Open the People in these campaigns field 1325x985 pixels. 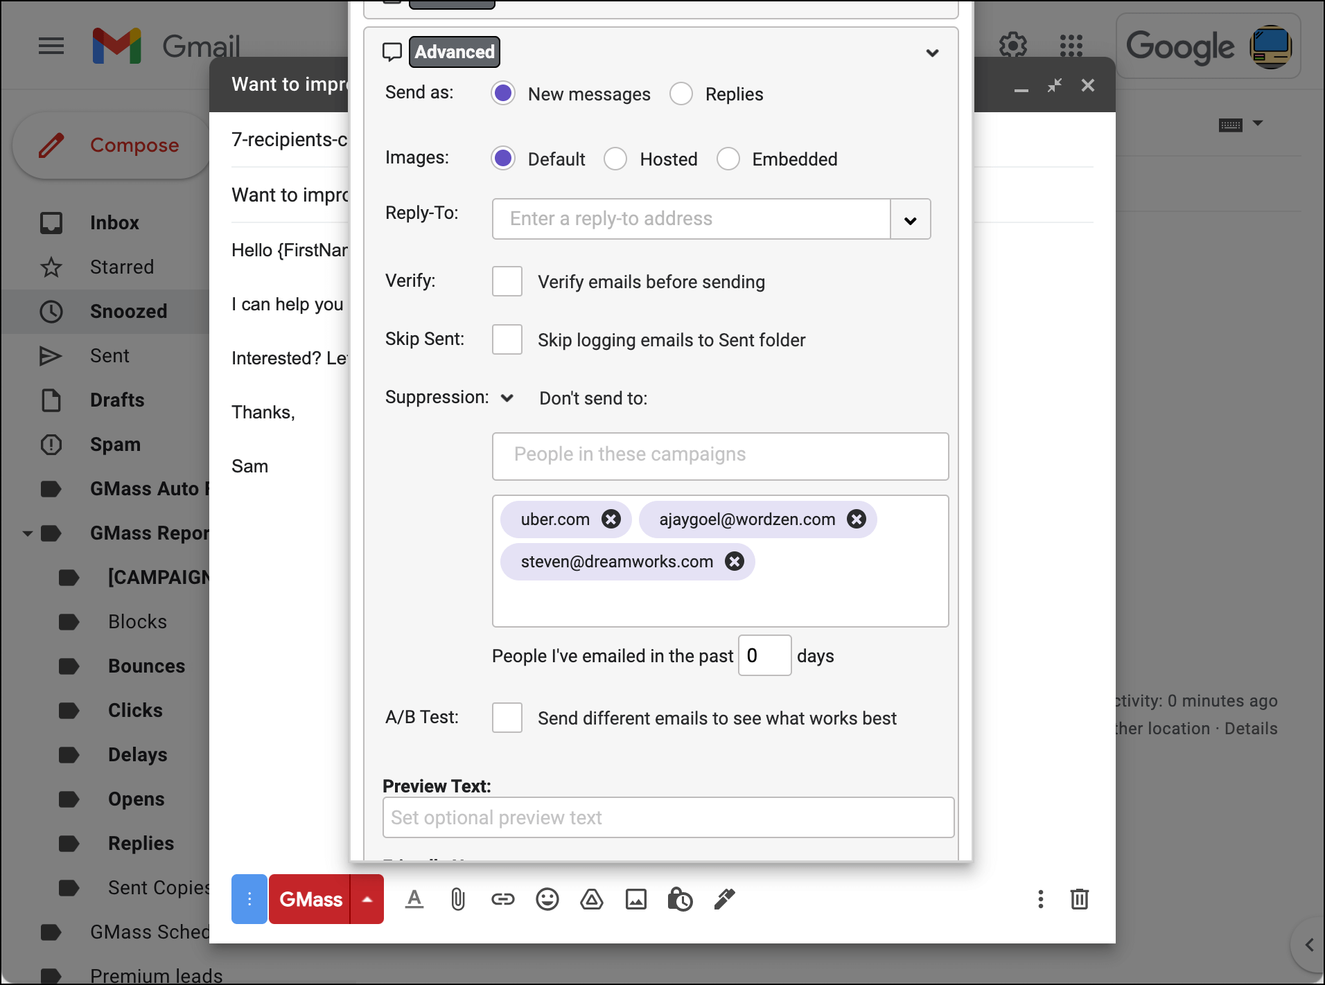(x=721, y=456)
